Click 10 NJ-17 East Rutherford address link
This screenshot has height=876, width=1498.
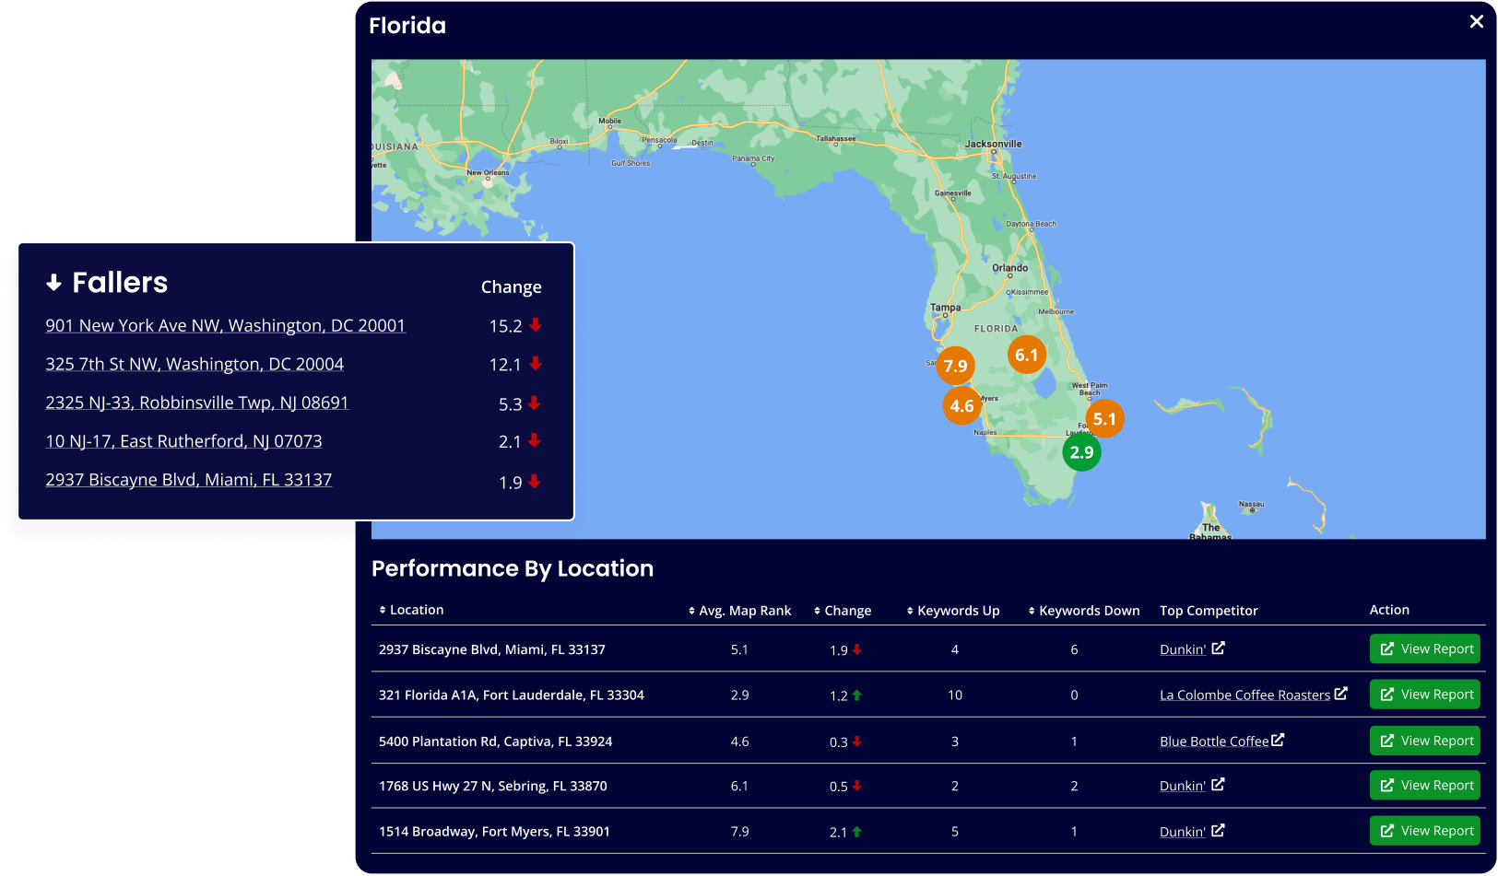[x=183, y=441]
